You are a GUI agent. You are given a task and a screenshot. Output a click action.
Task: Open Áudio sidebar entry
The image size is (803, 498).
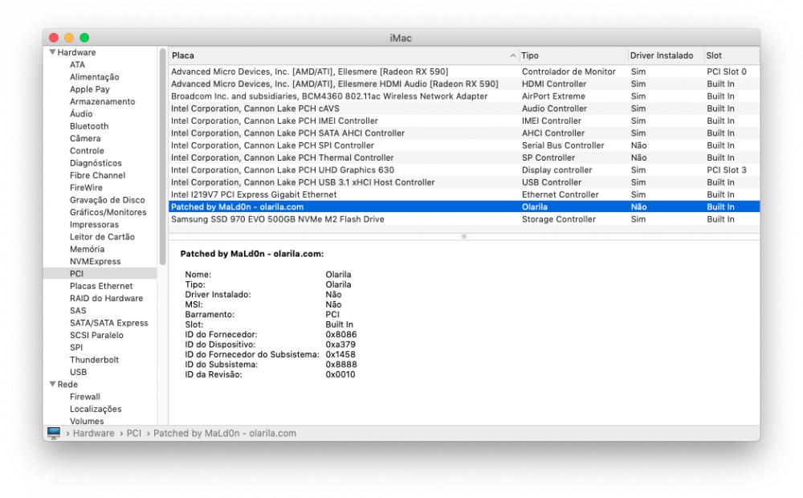click(81, 114)
